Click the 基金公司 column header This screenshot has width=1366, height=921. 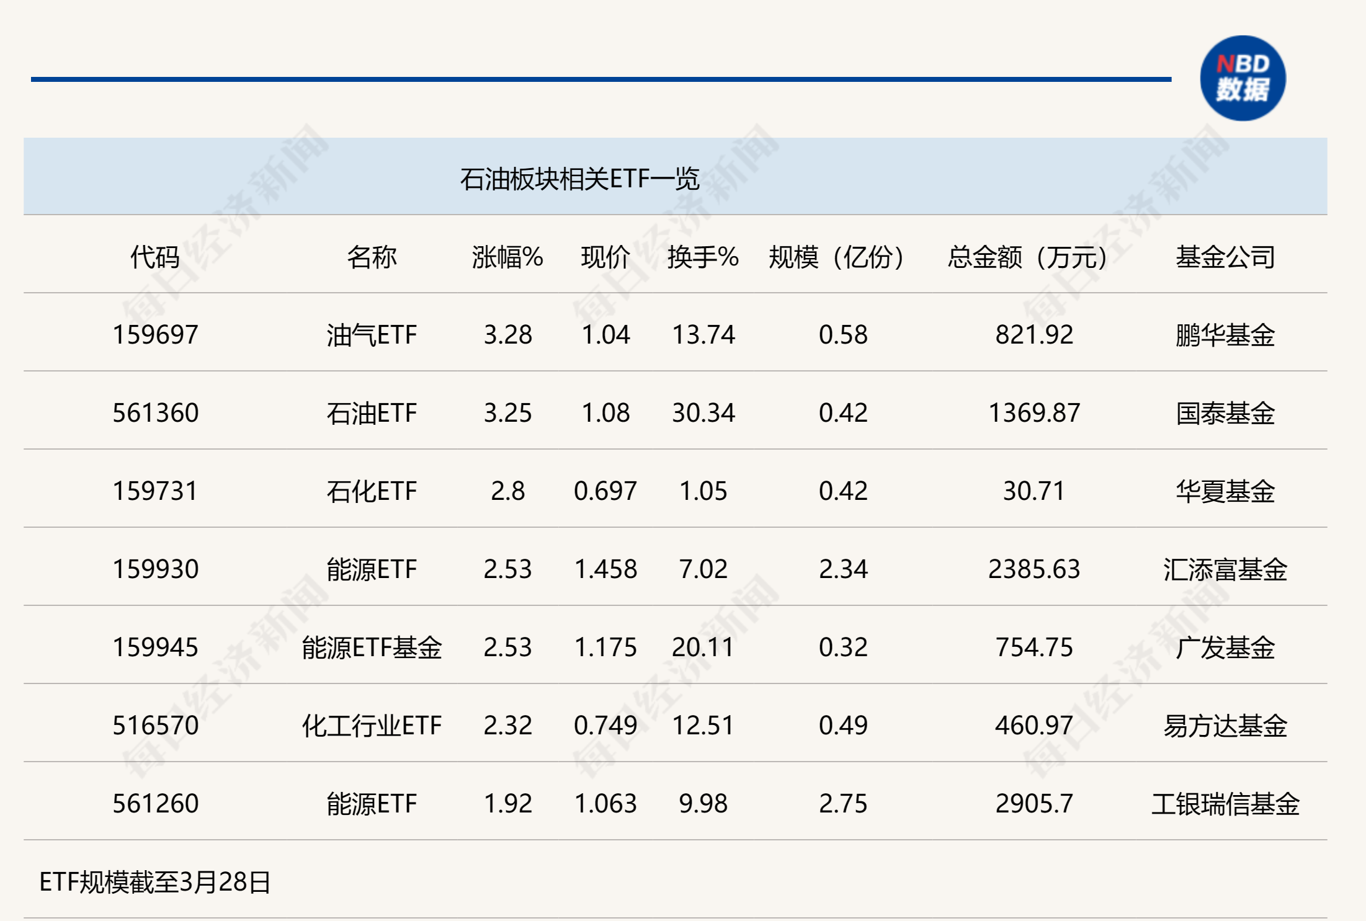(1225, 257)
